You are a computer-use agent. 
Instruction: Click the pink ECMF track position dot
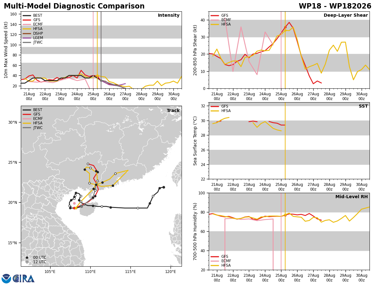coord(74,203)
